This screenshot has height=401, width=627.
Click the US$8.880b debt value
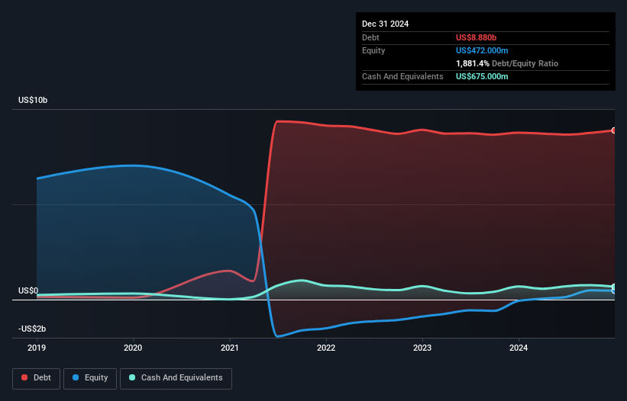click(476, 37)
